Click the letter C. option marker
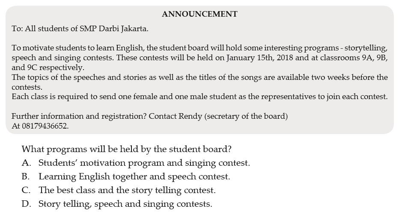This screenshot has height=214, width=399. click(x=26, y=190)
